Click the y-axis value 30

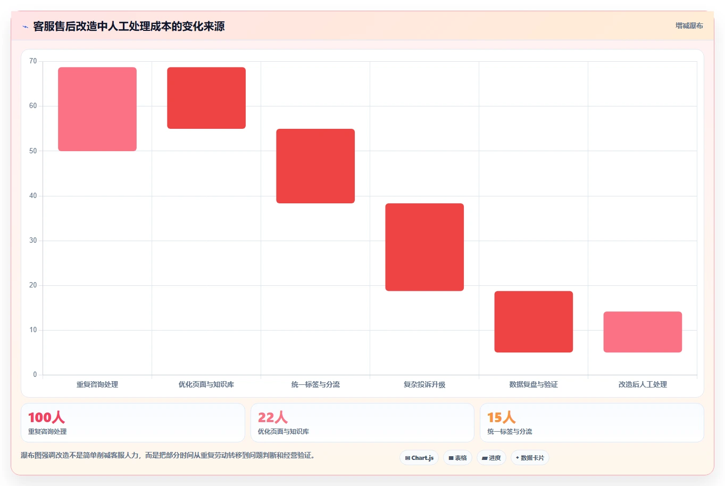[33, 241]
